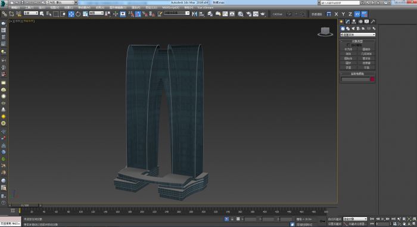Screen dimensions: 417x227
Task: Click the Render Production teapot icon
Action: point(263,14)
